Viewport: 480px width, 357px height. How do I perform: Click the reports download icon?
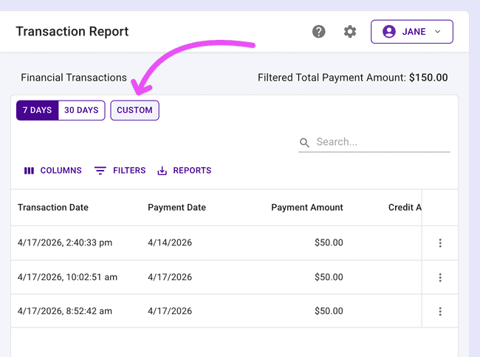pos(162,171)
